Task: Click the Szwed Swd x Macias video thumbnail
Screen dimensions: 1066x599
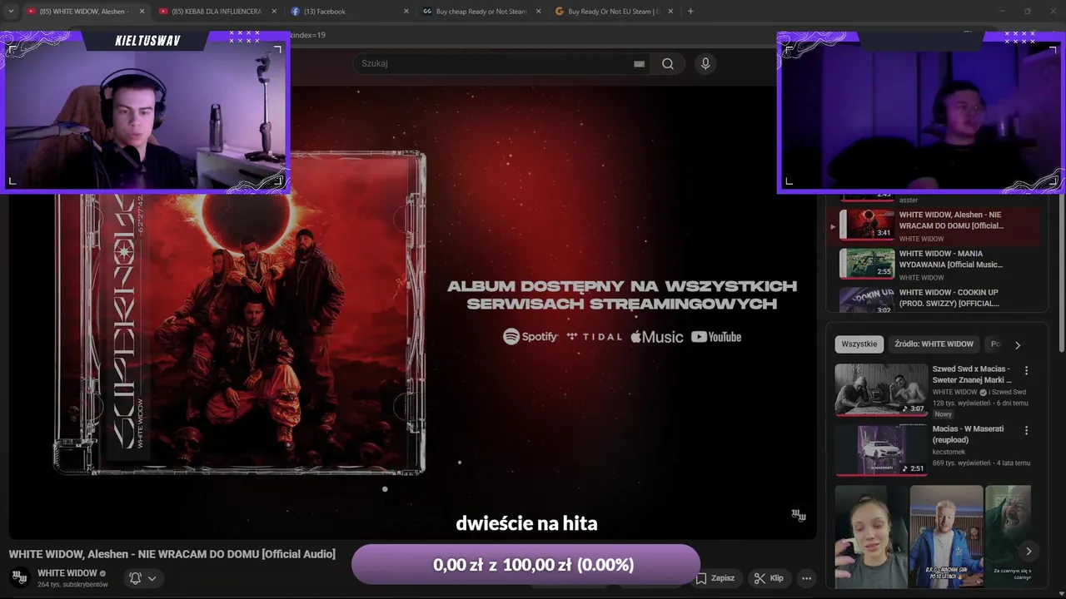Action: [x=881, y=389]
